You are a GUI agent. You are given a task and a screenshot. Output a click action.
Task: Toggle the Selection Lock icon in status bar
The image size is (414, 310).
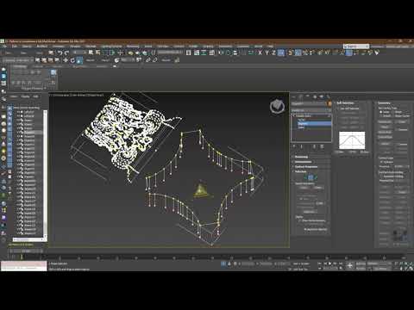point(229,263)
